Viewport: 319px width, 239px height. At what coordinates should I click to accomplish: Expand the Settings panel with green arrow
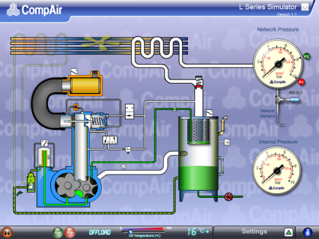coord(288,232)
